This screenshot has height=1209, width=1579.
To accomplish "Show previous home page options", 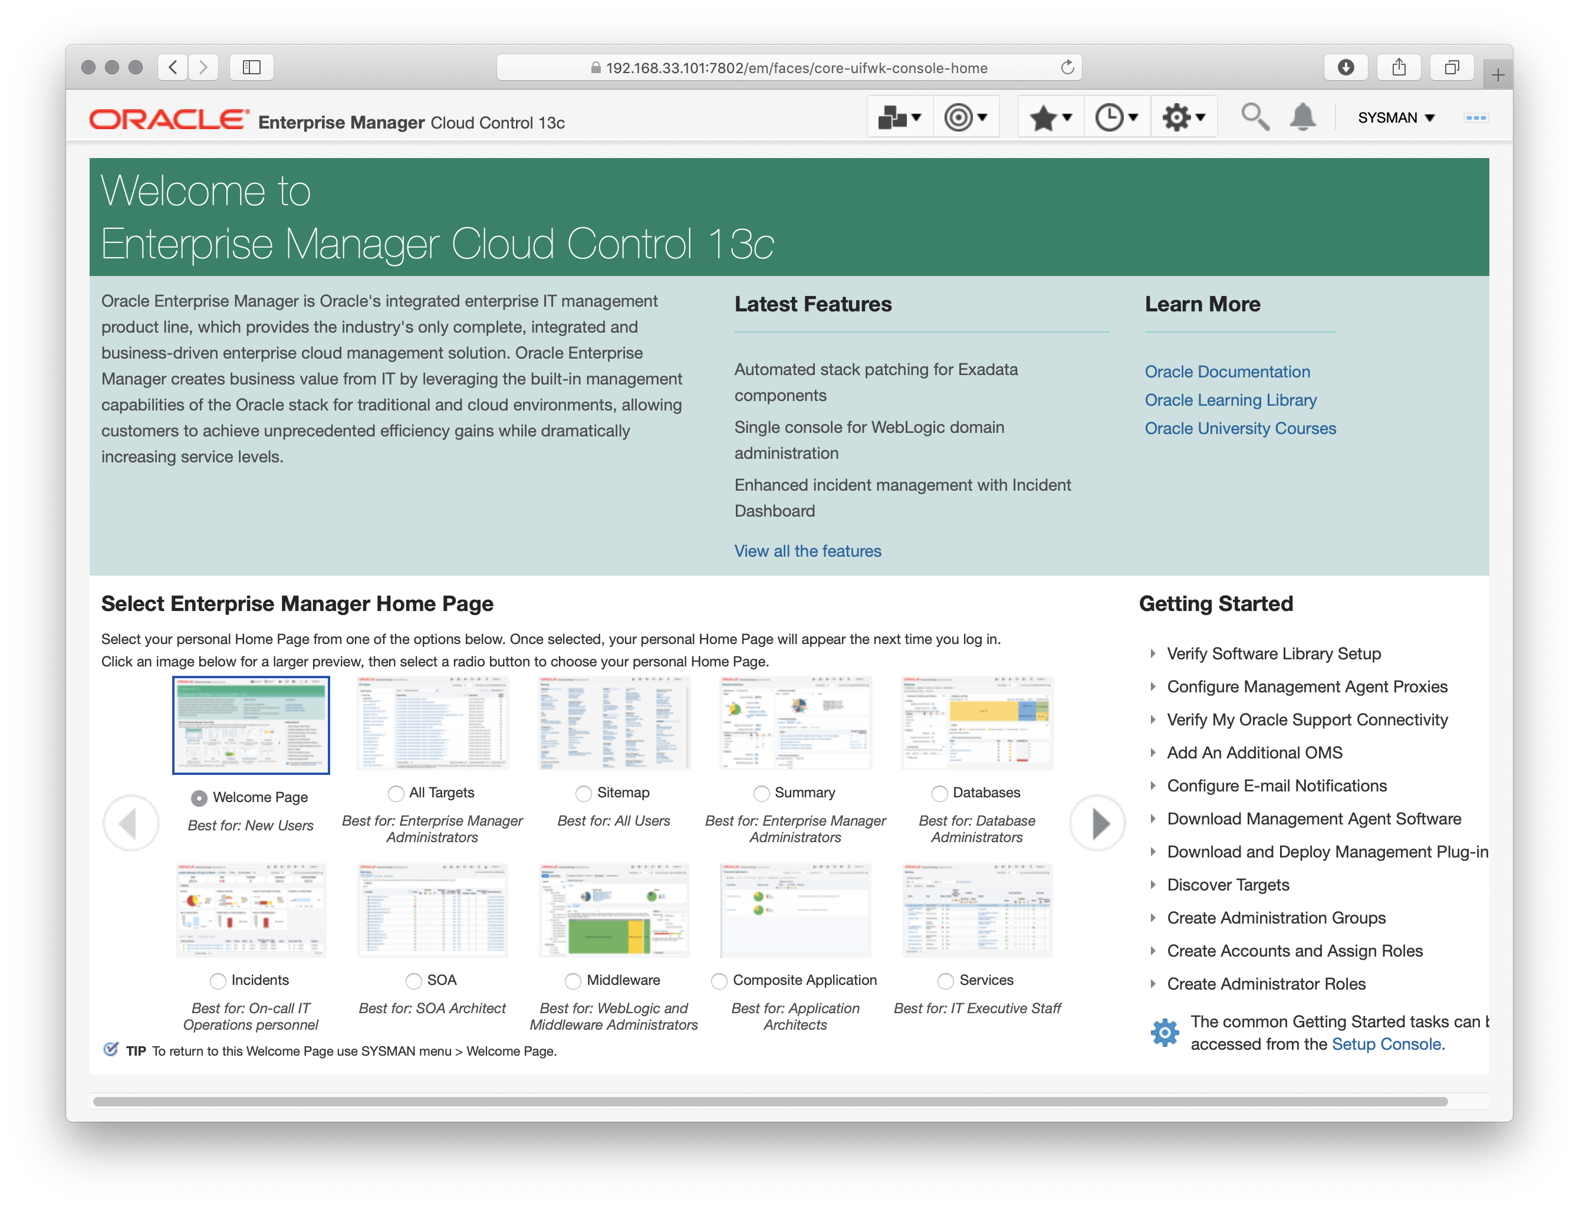I will click(130, 823).
